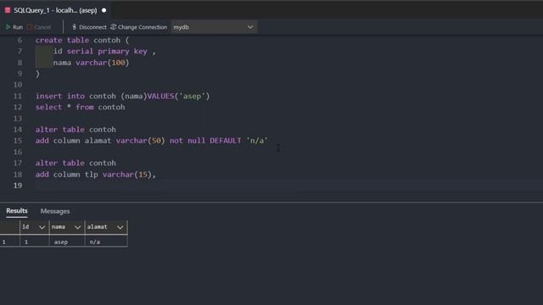Click 'alter table contoh' on line 14
Screen dimensions: 543x305
[x=76, y=130]
